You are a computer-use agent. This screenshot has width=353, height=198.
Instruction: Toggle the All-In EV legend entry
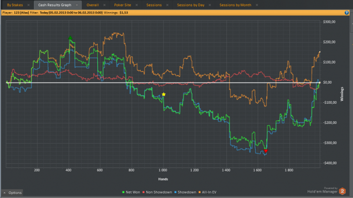[207, 192]
